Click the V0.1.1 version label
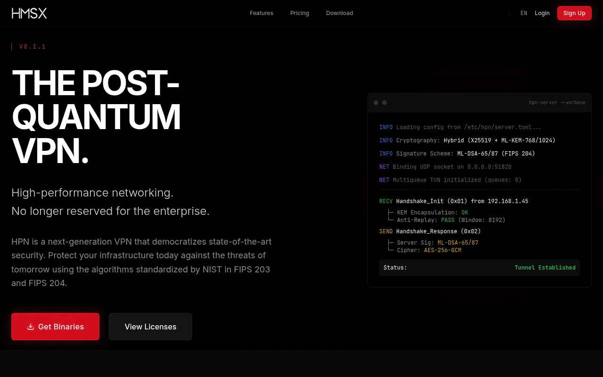The height and width of the screenshot is (377, 603). 33,47
